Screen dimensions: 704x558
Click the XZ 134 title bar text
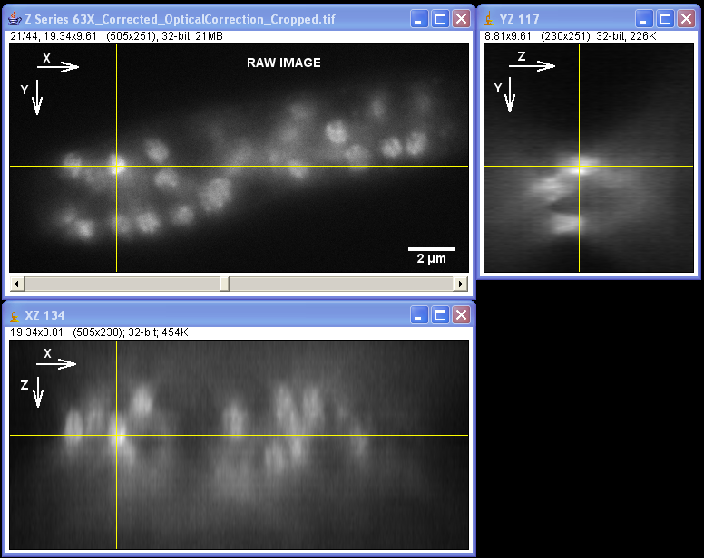coord(44,315)
